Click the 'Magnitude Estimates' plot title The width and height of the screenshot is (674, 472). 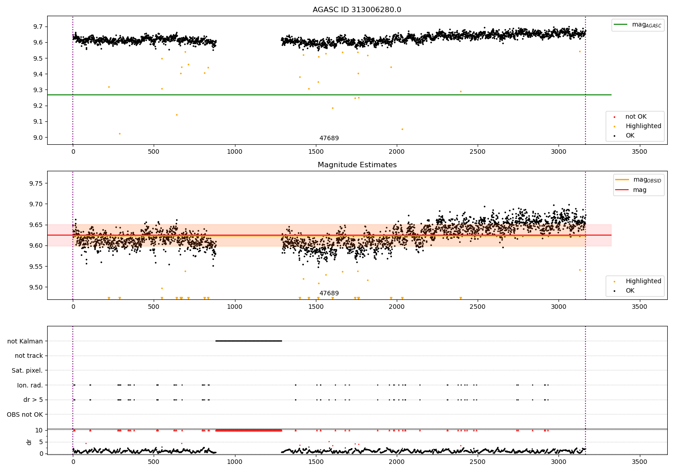pyautogui.click(x=357, y=165)
